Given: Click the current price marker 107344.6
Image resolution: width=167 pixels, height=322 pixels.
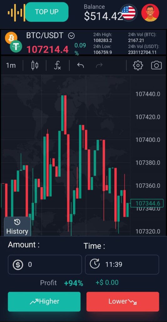Looking at the screenshot, I should tap(147, 203).
